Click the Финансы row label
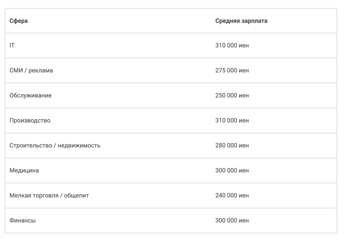 23,221
